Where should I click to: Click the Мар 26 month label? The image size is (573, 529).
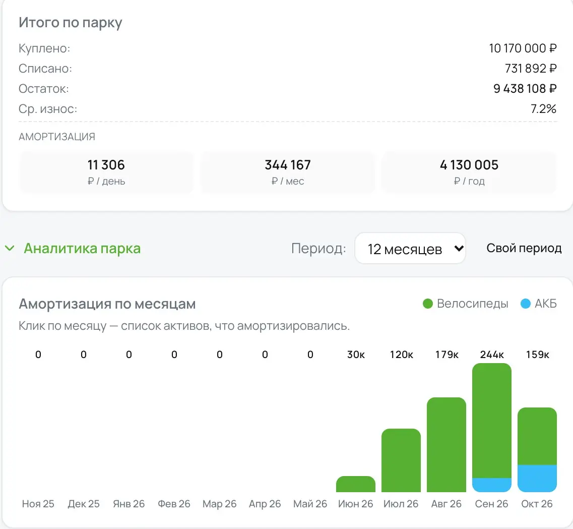(219, 504)
